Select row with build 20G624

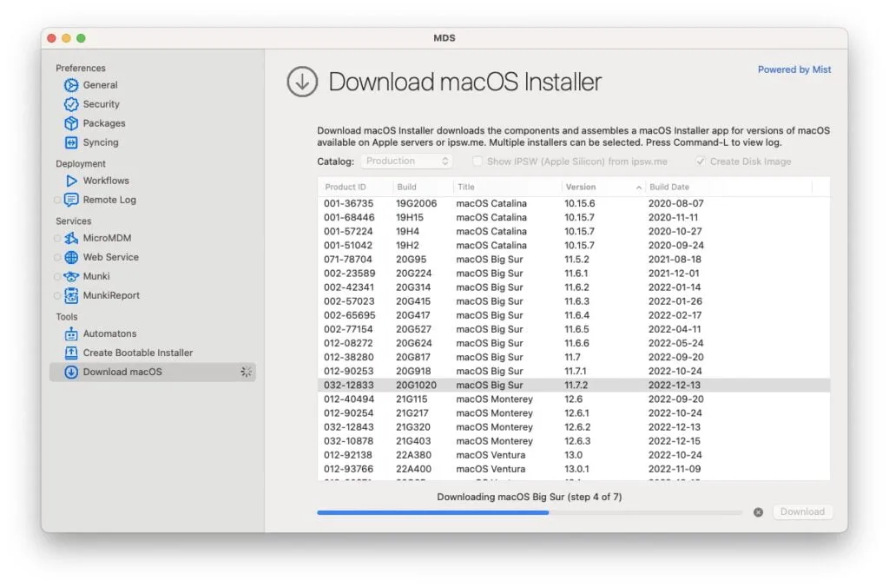coord(574,343)
